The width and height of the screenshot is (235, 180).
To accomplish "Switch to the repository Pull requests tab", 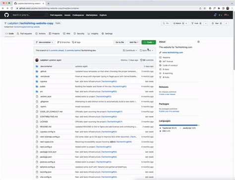I will [24, 34].
